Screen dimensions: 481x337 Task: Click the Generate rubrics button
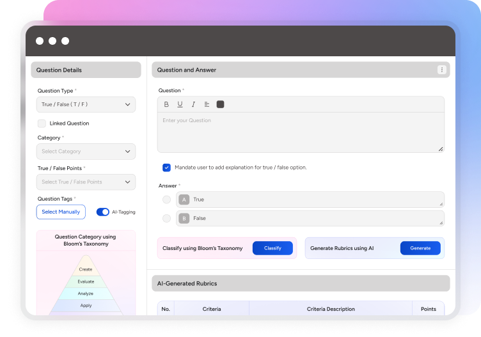coord(420,248)
